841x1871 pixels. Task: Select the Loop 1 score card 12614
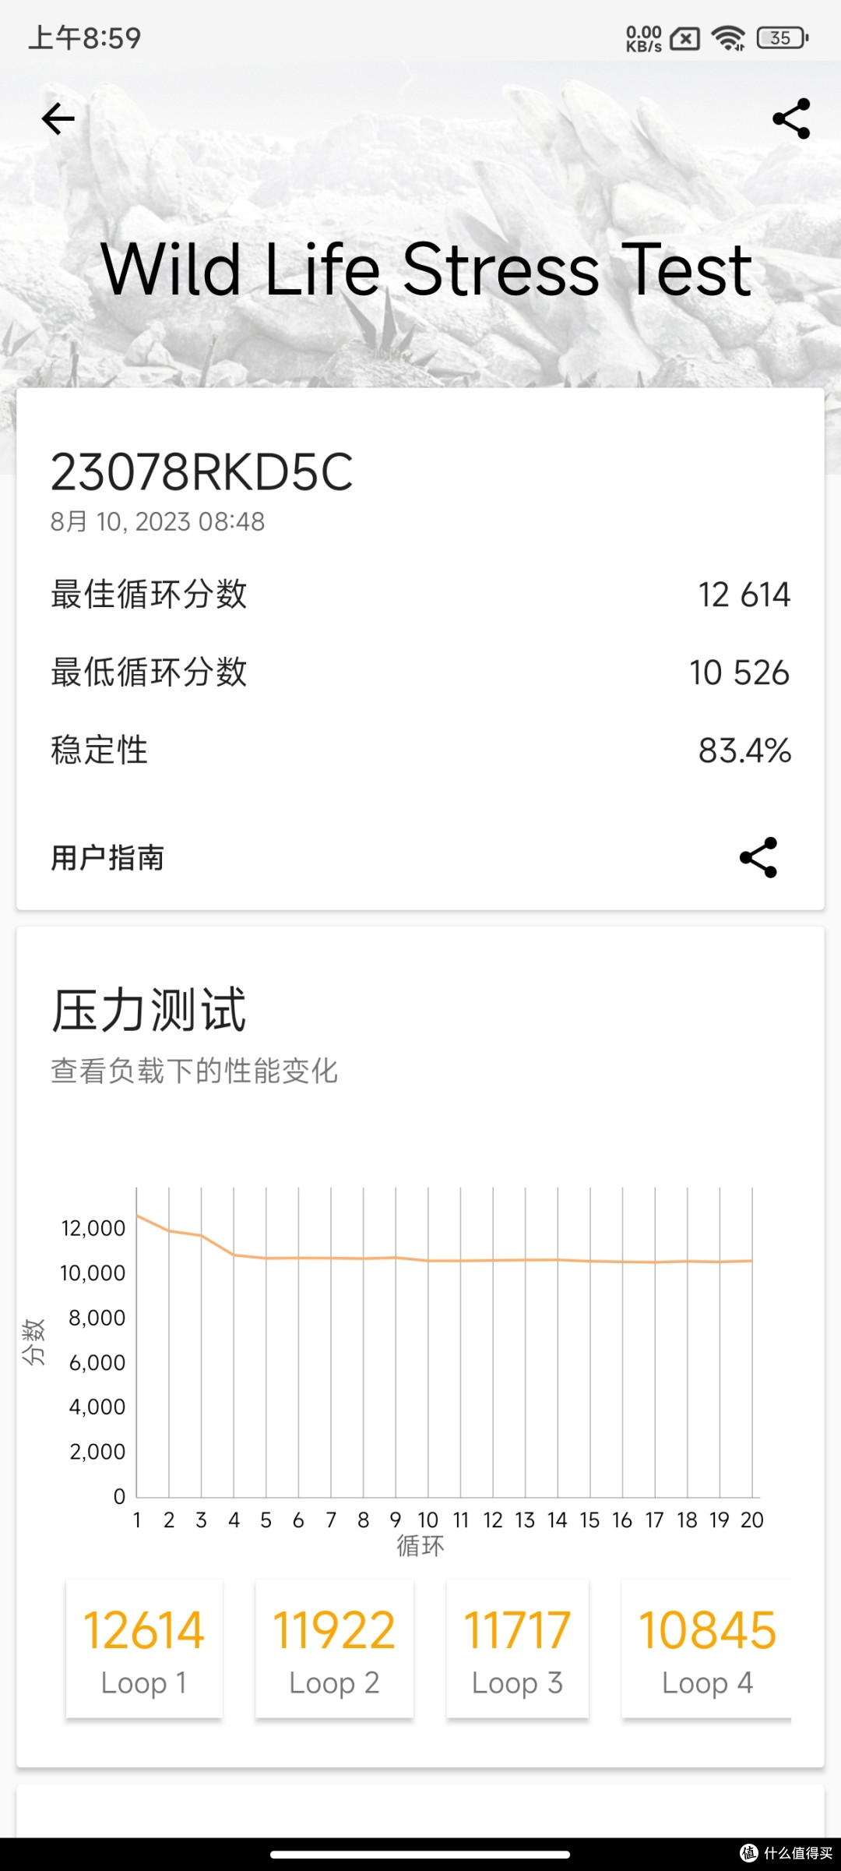click(x=144, y=1648)
